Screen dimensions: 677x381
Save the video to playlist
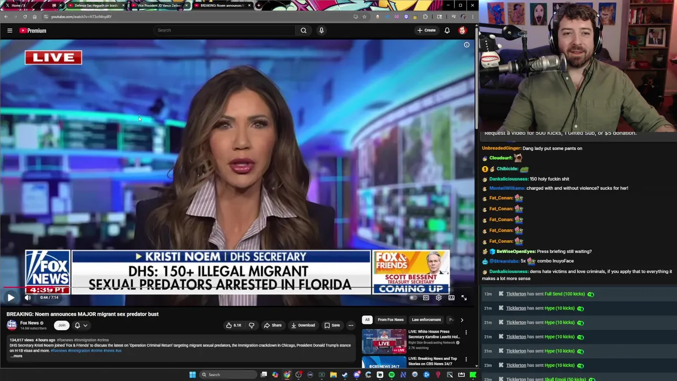(x=332, y=325)
